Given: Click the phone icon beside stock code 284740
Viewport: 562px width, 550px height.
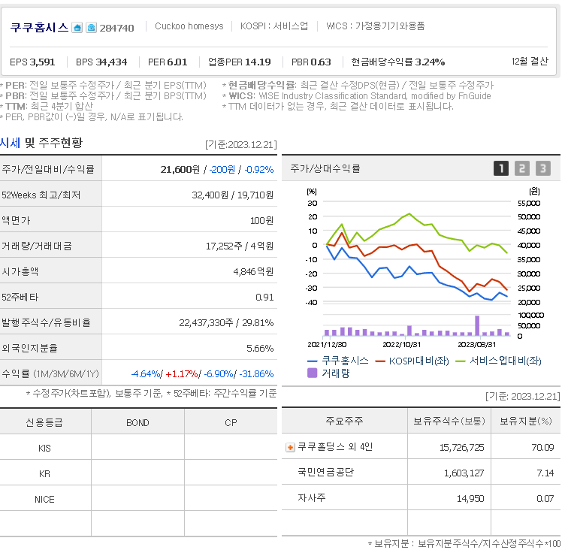Looking at the screenshot, I should pyautogui.click(x=91, y=28).
